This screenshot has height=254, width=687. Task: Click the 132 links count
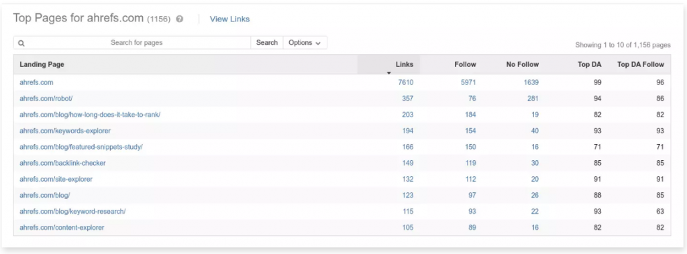tap(407, 179)
